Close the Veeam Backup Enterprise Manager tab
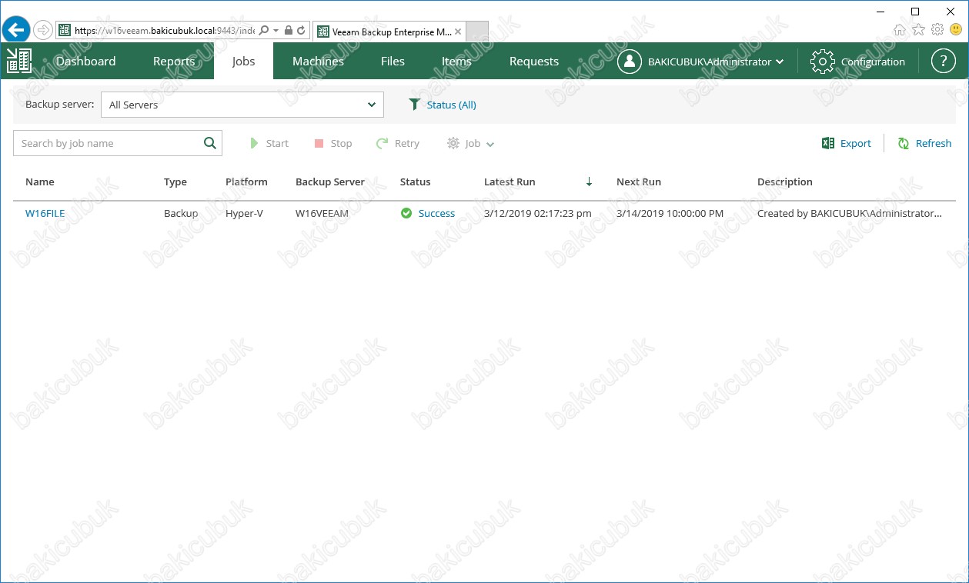This screenshot has height=583, width=969. tap(458, 32)
